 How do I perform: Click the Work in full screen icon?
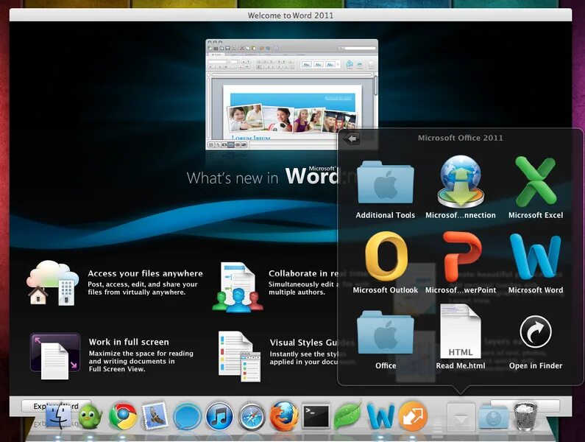pyautogui.click(x=55, y=356)
